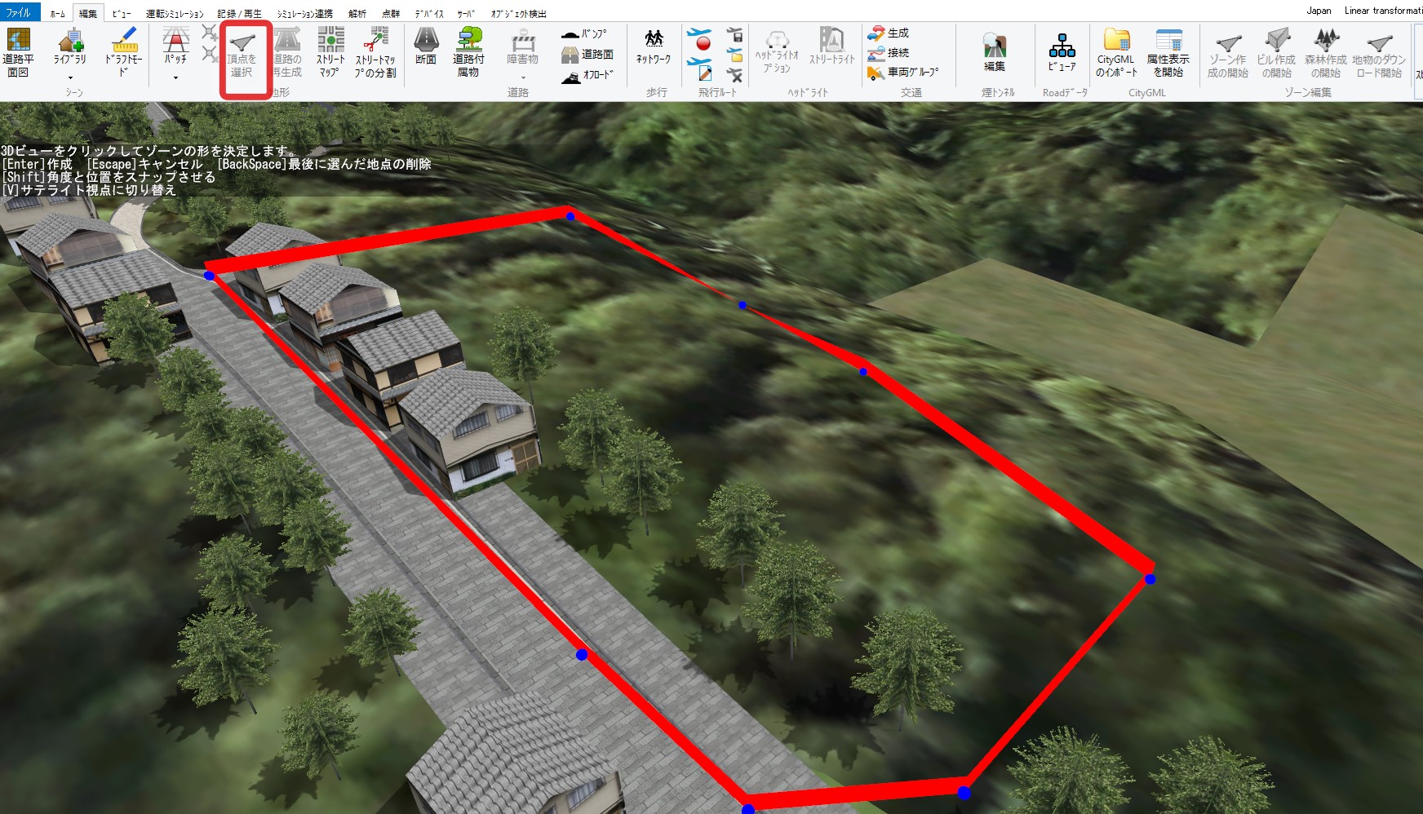
Task: Click the ネットワーク pedestrian network icon
Action: pyautogui.click(x=654, y=46)
